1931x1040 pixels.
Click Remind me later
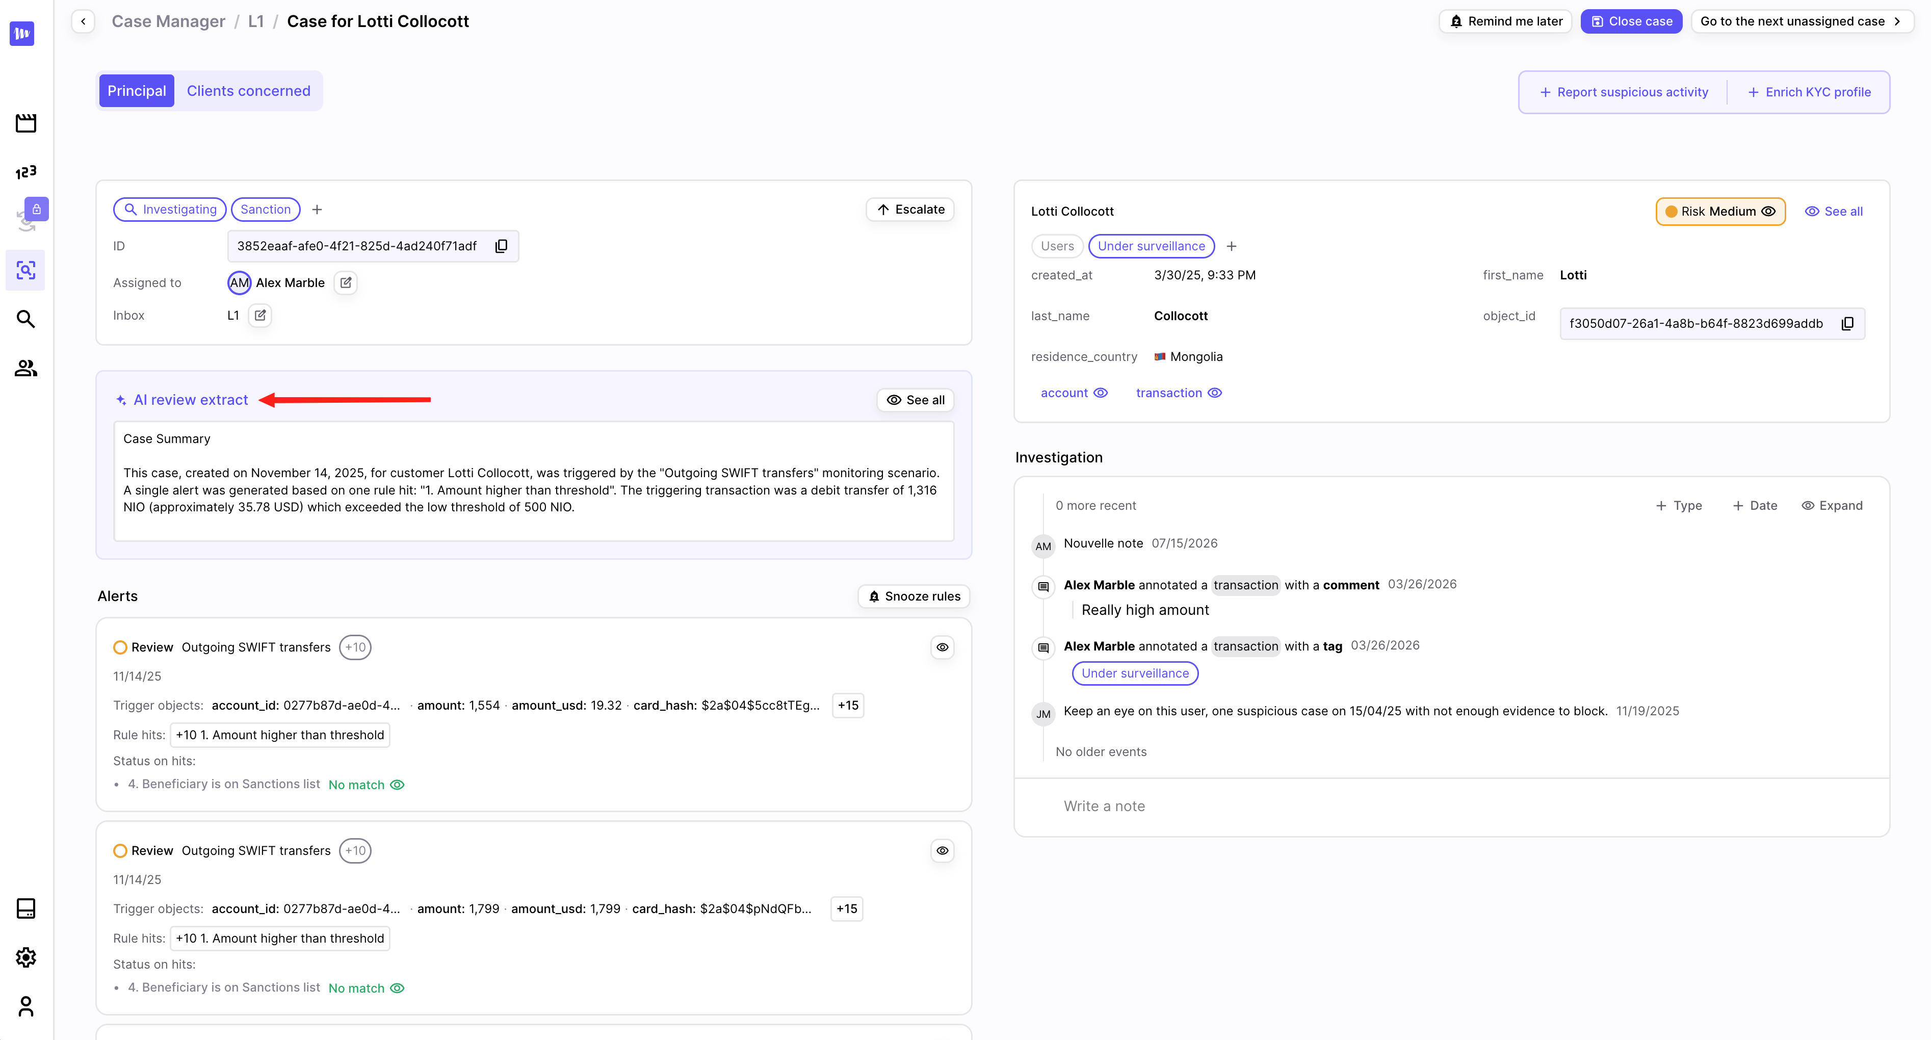(1505, 21)
